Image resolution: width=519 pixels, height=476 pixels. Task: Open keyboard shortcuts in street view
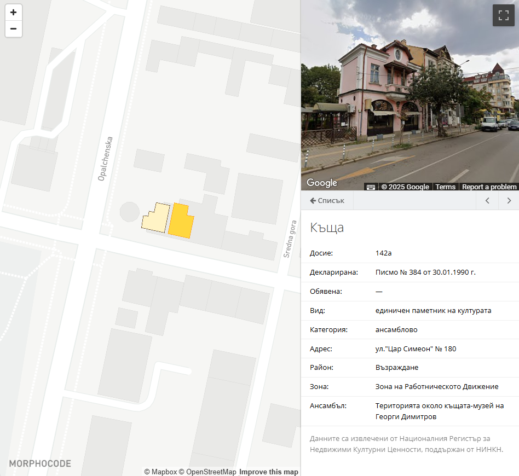click(x=371, y=187)
